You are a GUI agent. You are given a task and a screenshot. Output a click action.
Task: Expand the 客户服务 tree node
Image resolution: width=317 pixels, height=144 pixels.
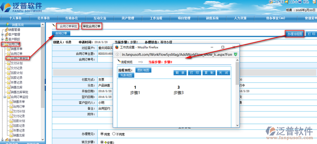tap(2, 140)
